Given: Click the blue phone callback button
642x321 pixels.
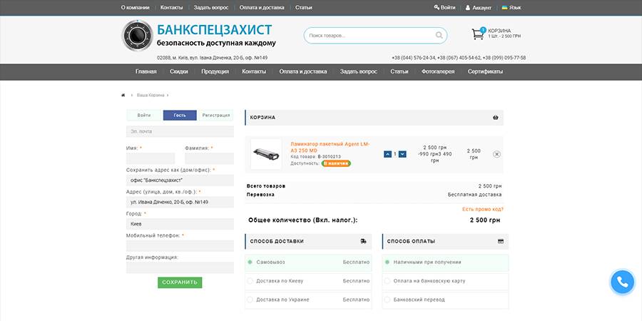Looking at the screenshot, I should tap(622, 282).
